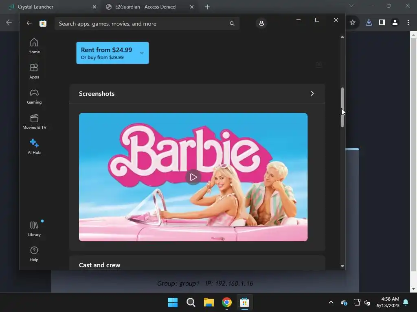The height and width of the screenshot is (312, 417).
Task: Click OneDrive cloud tray icon
Action: pyautogui.click(x=344, y=302)
